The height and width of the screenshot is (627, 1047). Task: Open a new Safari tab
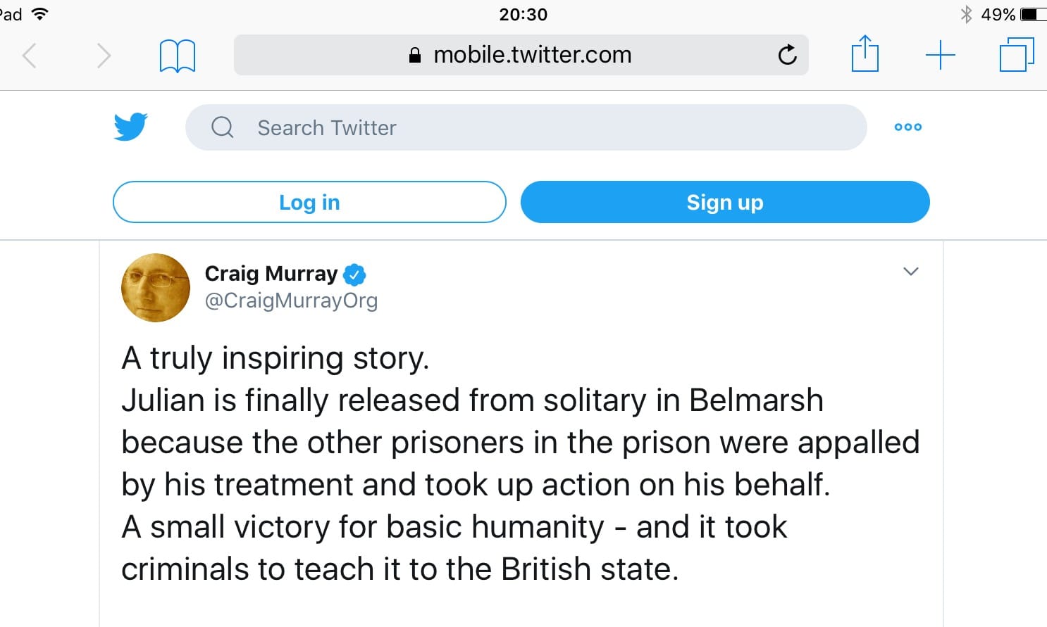(x=940, y=54)
